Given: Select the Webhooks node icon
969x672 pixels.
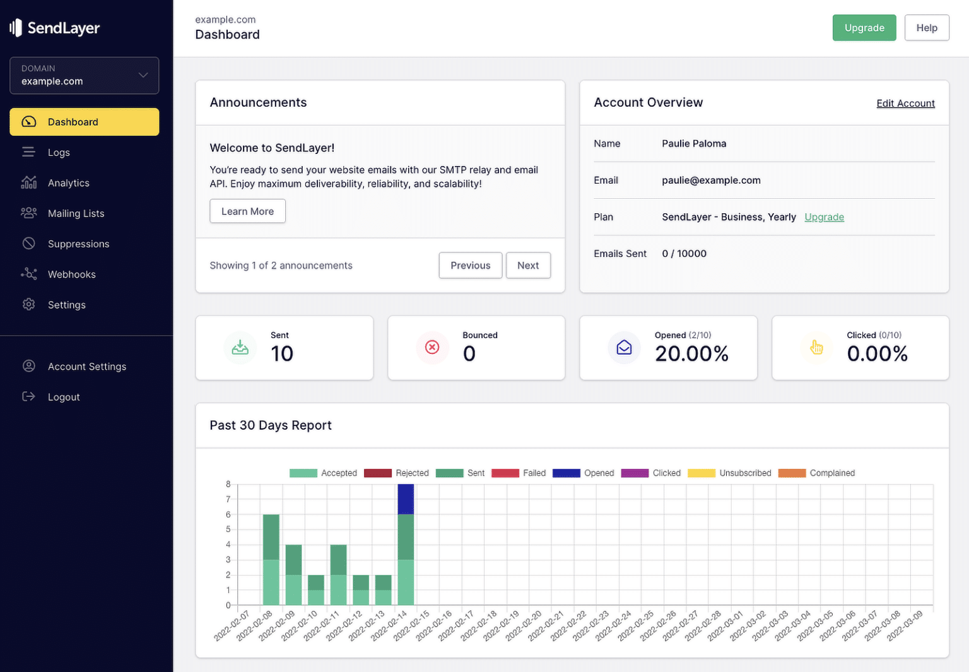Looking at the screenshot, I should coord(28,274).
